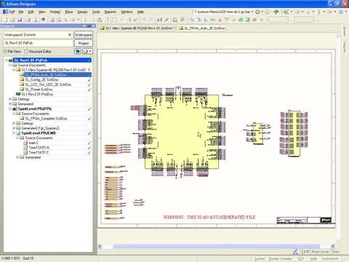Open Print Preview from the toolbar
The image size is (349, 262).
(36, 20)
